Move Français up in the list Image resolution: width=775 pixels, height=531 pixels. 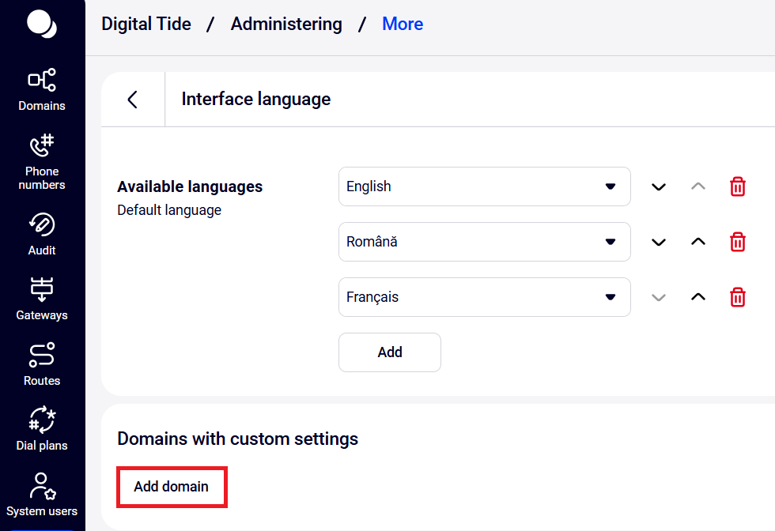pos(697,297)
